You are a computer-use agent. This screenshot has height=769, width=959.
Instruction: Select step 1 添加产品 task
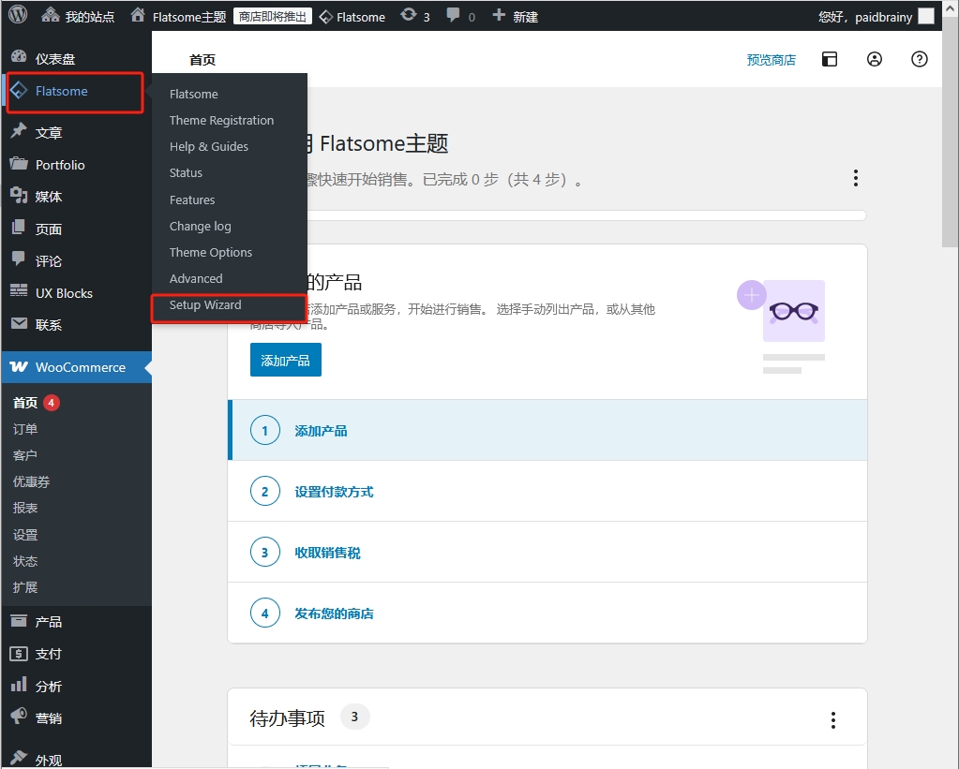547,430
